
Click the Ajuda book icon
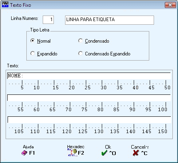(x=24, y=153)
